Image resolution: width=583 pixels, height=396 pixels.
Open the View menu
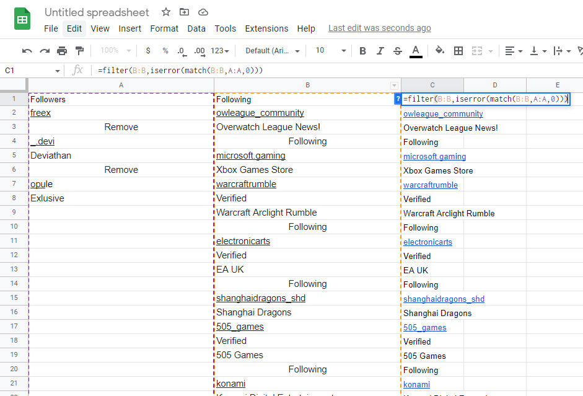(100, 29)
